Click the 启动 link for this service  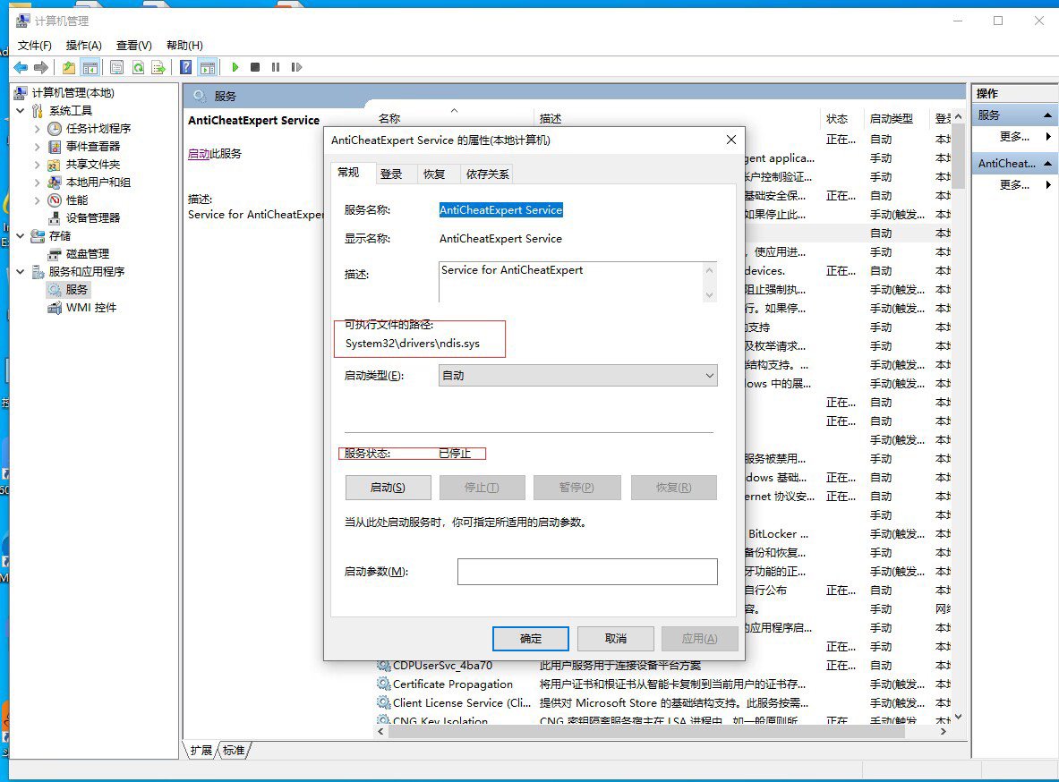point(199,153)
